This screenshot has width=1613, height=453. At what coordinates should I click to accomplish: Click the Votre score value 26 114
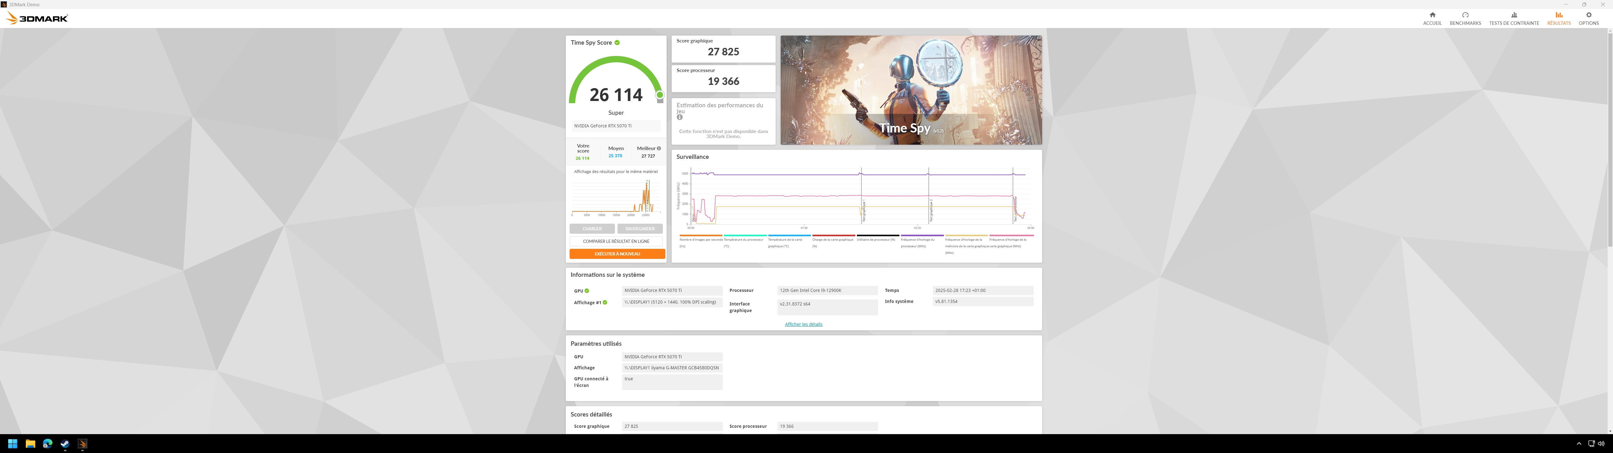582,158
